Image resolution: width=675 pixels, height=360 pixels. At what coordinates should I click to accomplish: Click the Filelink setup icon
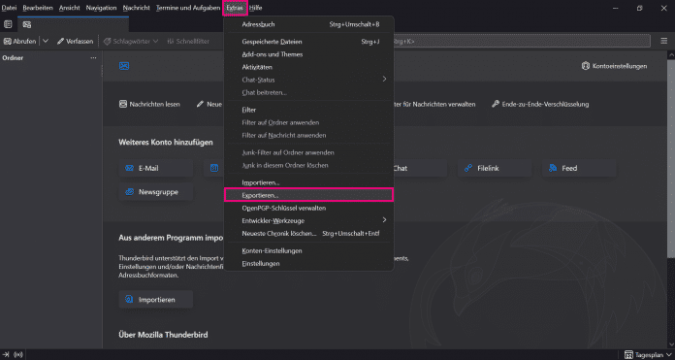click(x=468, y=169)
